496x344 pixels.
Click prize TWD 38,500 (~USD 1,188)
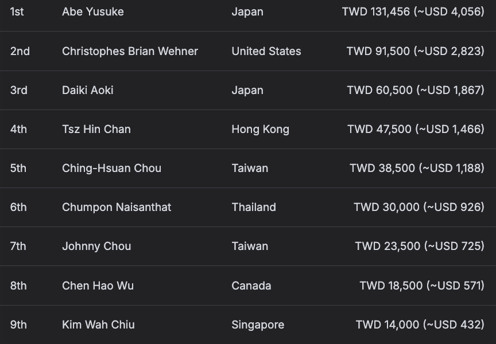click(x=417, y=168)
